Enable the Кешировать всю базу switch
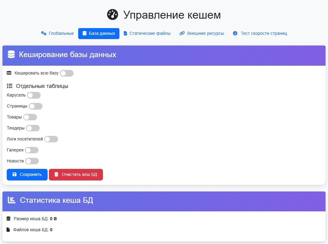The image size is (328, 244). tap(67, 73)
